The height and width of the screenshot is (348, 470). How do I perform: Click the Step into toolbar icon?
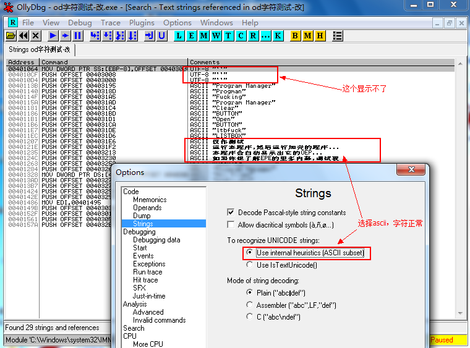pyautogui.click(x=95, y=36)
